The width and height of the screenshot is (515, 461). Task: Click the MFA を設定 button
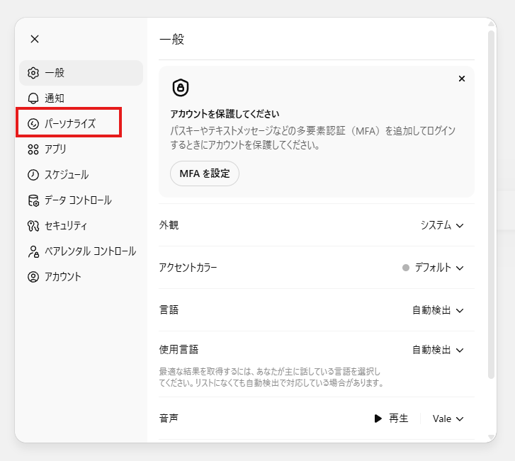(205, 173)
